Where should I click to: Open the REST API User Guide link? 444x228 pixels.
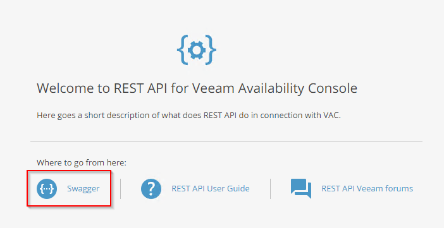click(211, 188)
